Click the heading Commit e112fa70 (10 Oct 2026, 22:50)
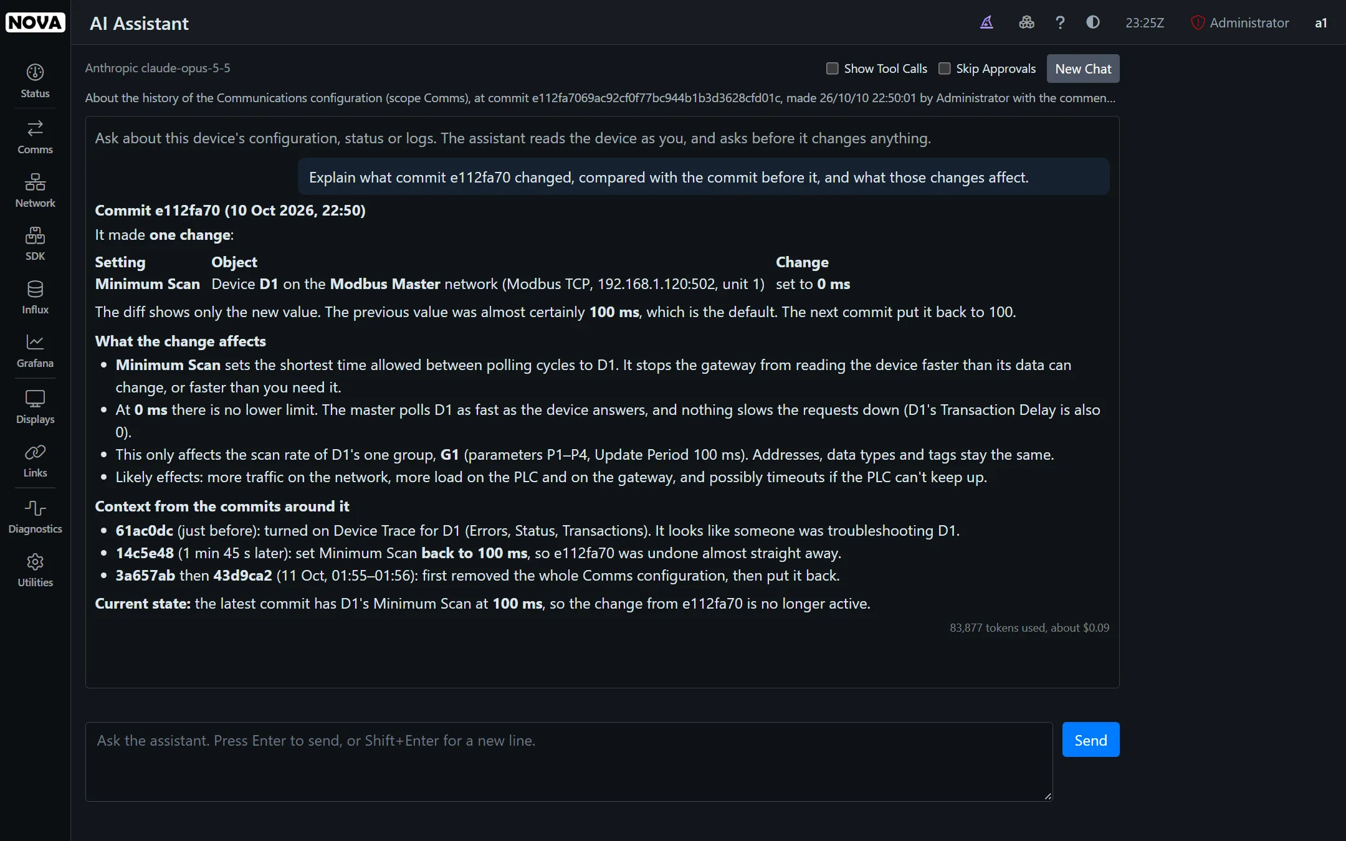 [x=230, y=211]
